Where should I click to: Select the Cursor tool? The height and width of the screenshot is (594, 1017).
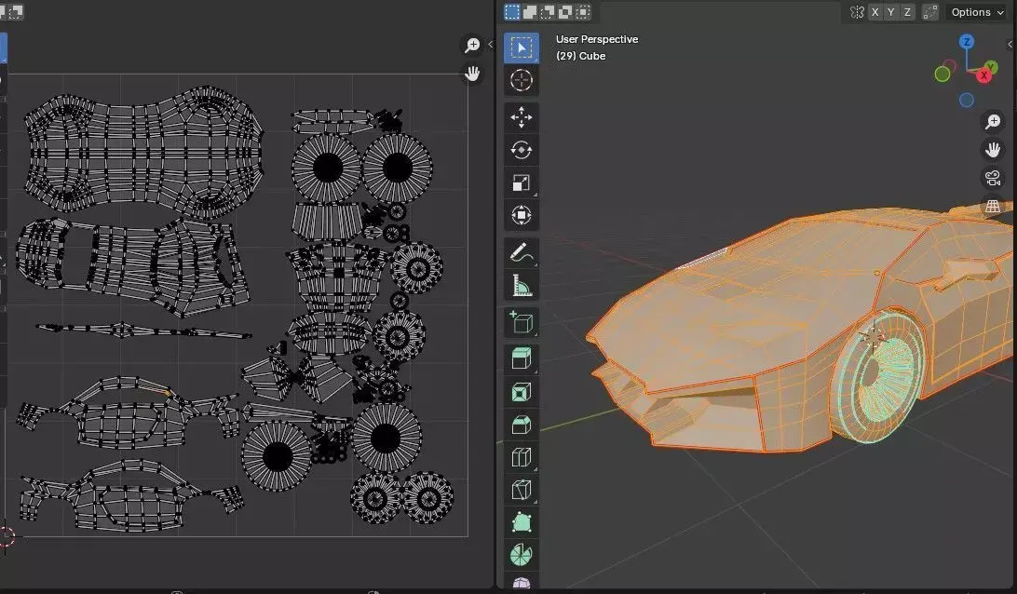[522, 80]
